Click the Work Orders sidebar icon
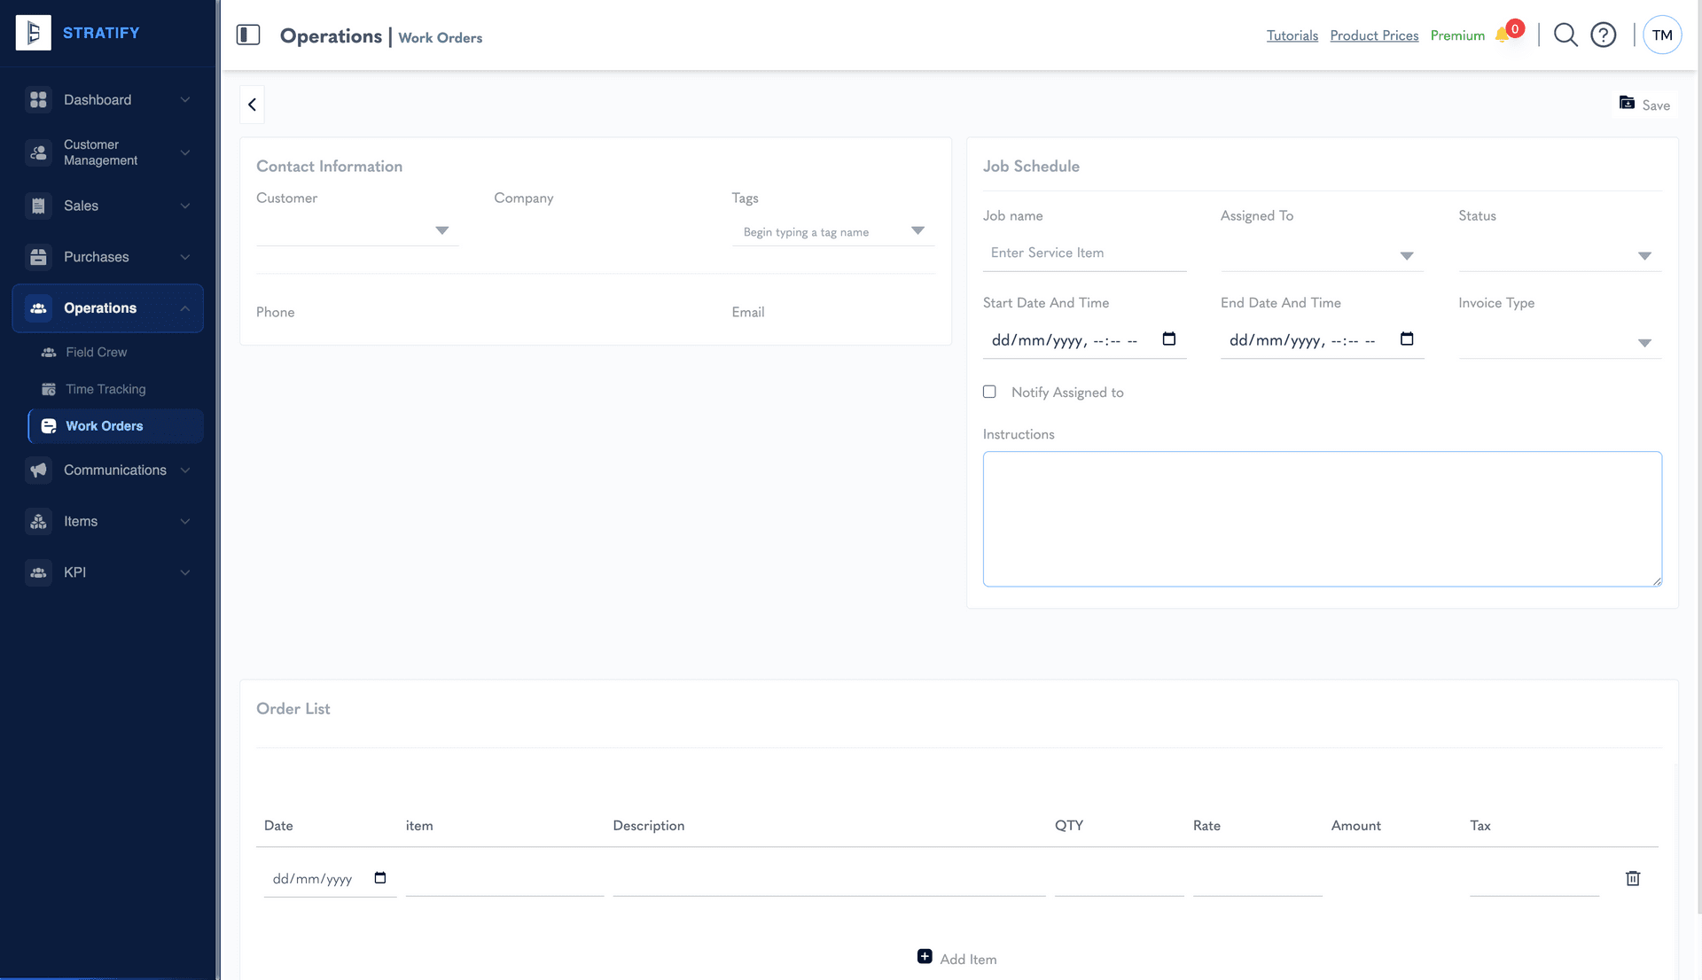 pyautogui.click(x=50, y=425)
